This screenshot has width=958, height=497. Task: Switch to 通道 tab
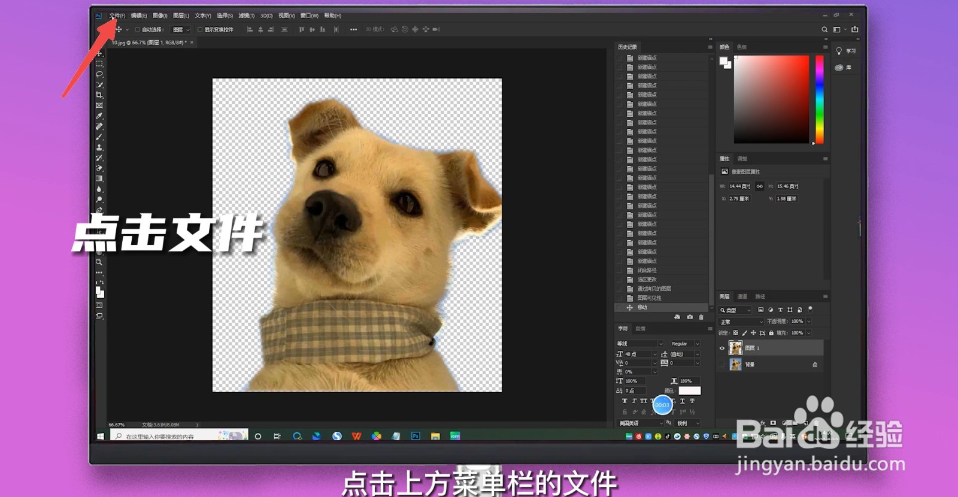coord(742,296)
